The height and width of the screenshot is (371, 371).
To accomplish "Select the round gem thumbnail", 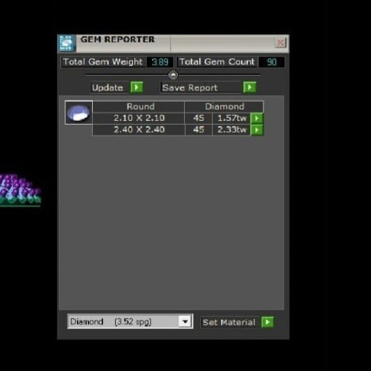I will [x=79, y=113].
